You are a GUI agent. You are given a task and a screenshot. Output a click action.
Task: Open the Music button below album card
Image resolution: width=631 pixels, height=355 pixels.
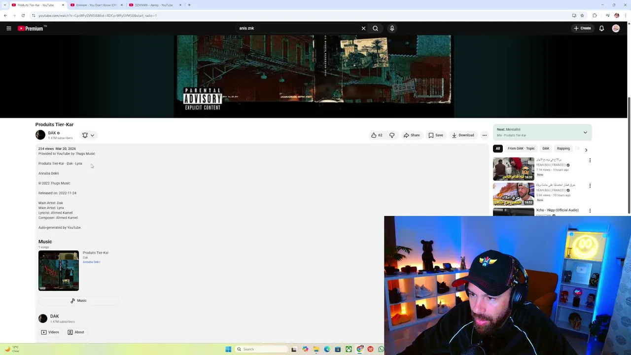[79, 300]
